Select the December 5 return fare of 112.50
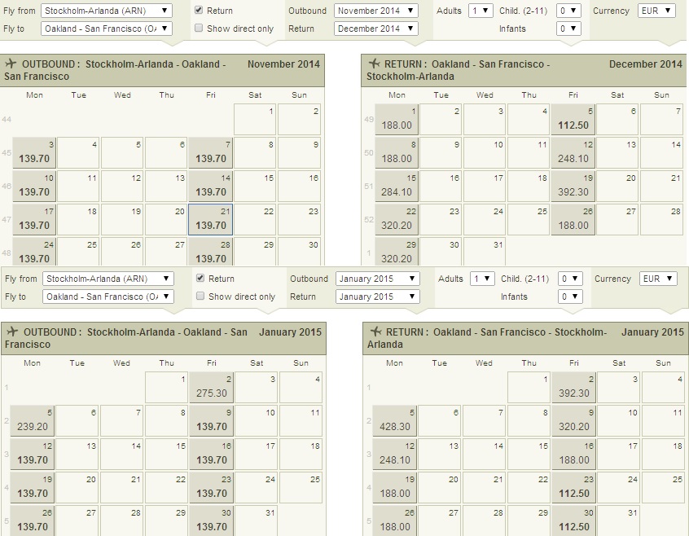Viewport: 689px width, 536px height. pyautogui.click(x=573, y=119)
